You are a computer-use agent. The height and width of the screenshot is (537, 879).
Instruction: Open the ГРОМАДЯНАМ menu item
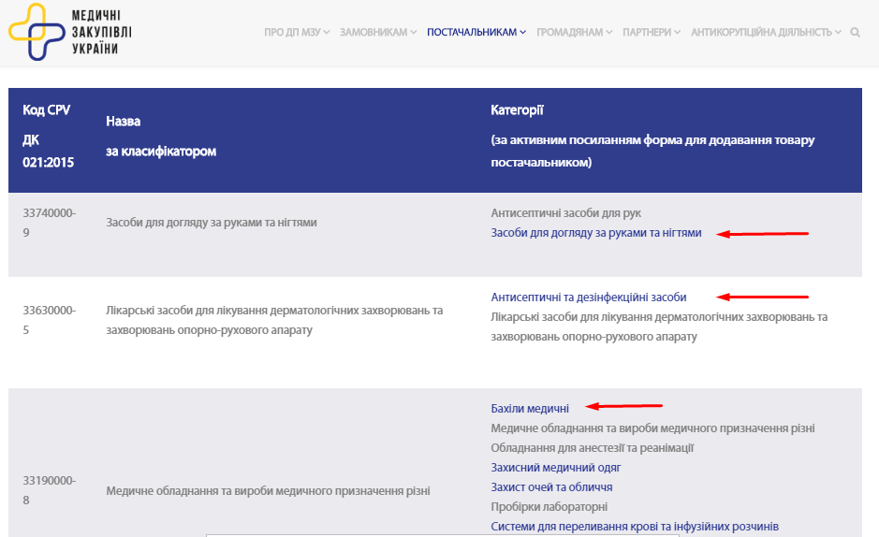click(x=574, y=32)
